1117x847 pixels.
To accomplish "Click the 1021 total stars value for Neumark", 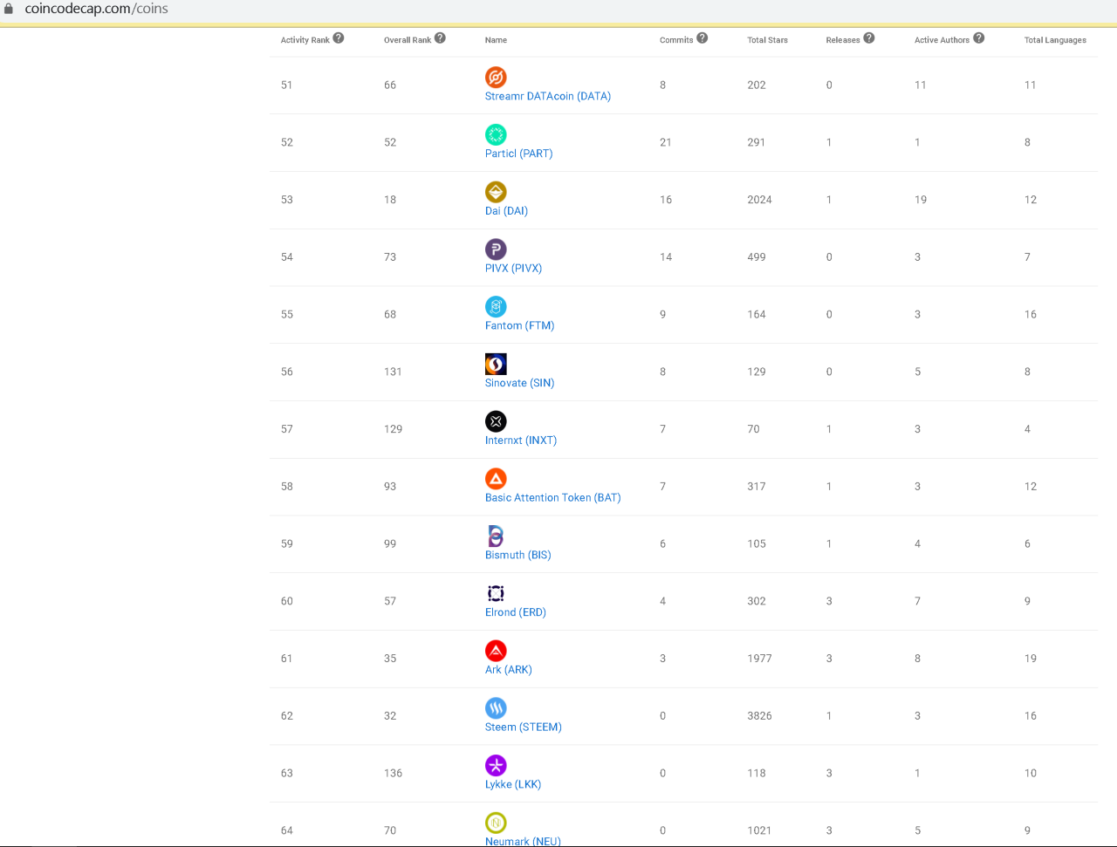I will coord(759,831).
